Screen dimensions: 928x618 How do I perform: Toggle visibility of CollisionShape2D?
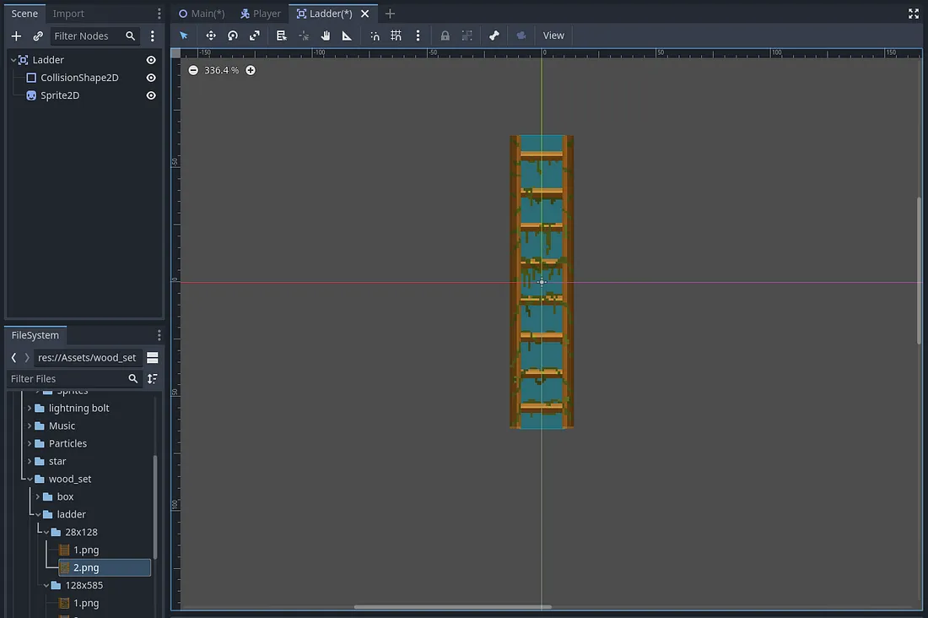(151, 78)
